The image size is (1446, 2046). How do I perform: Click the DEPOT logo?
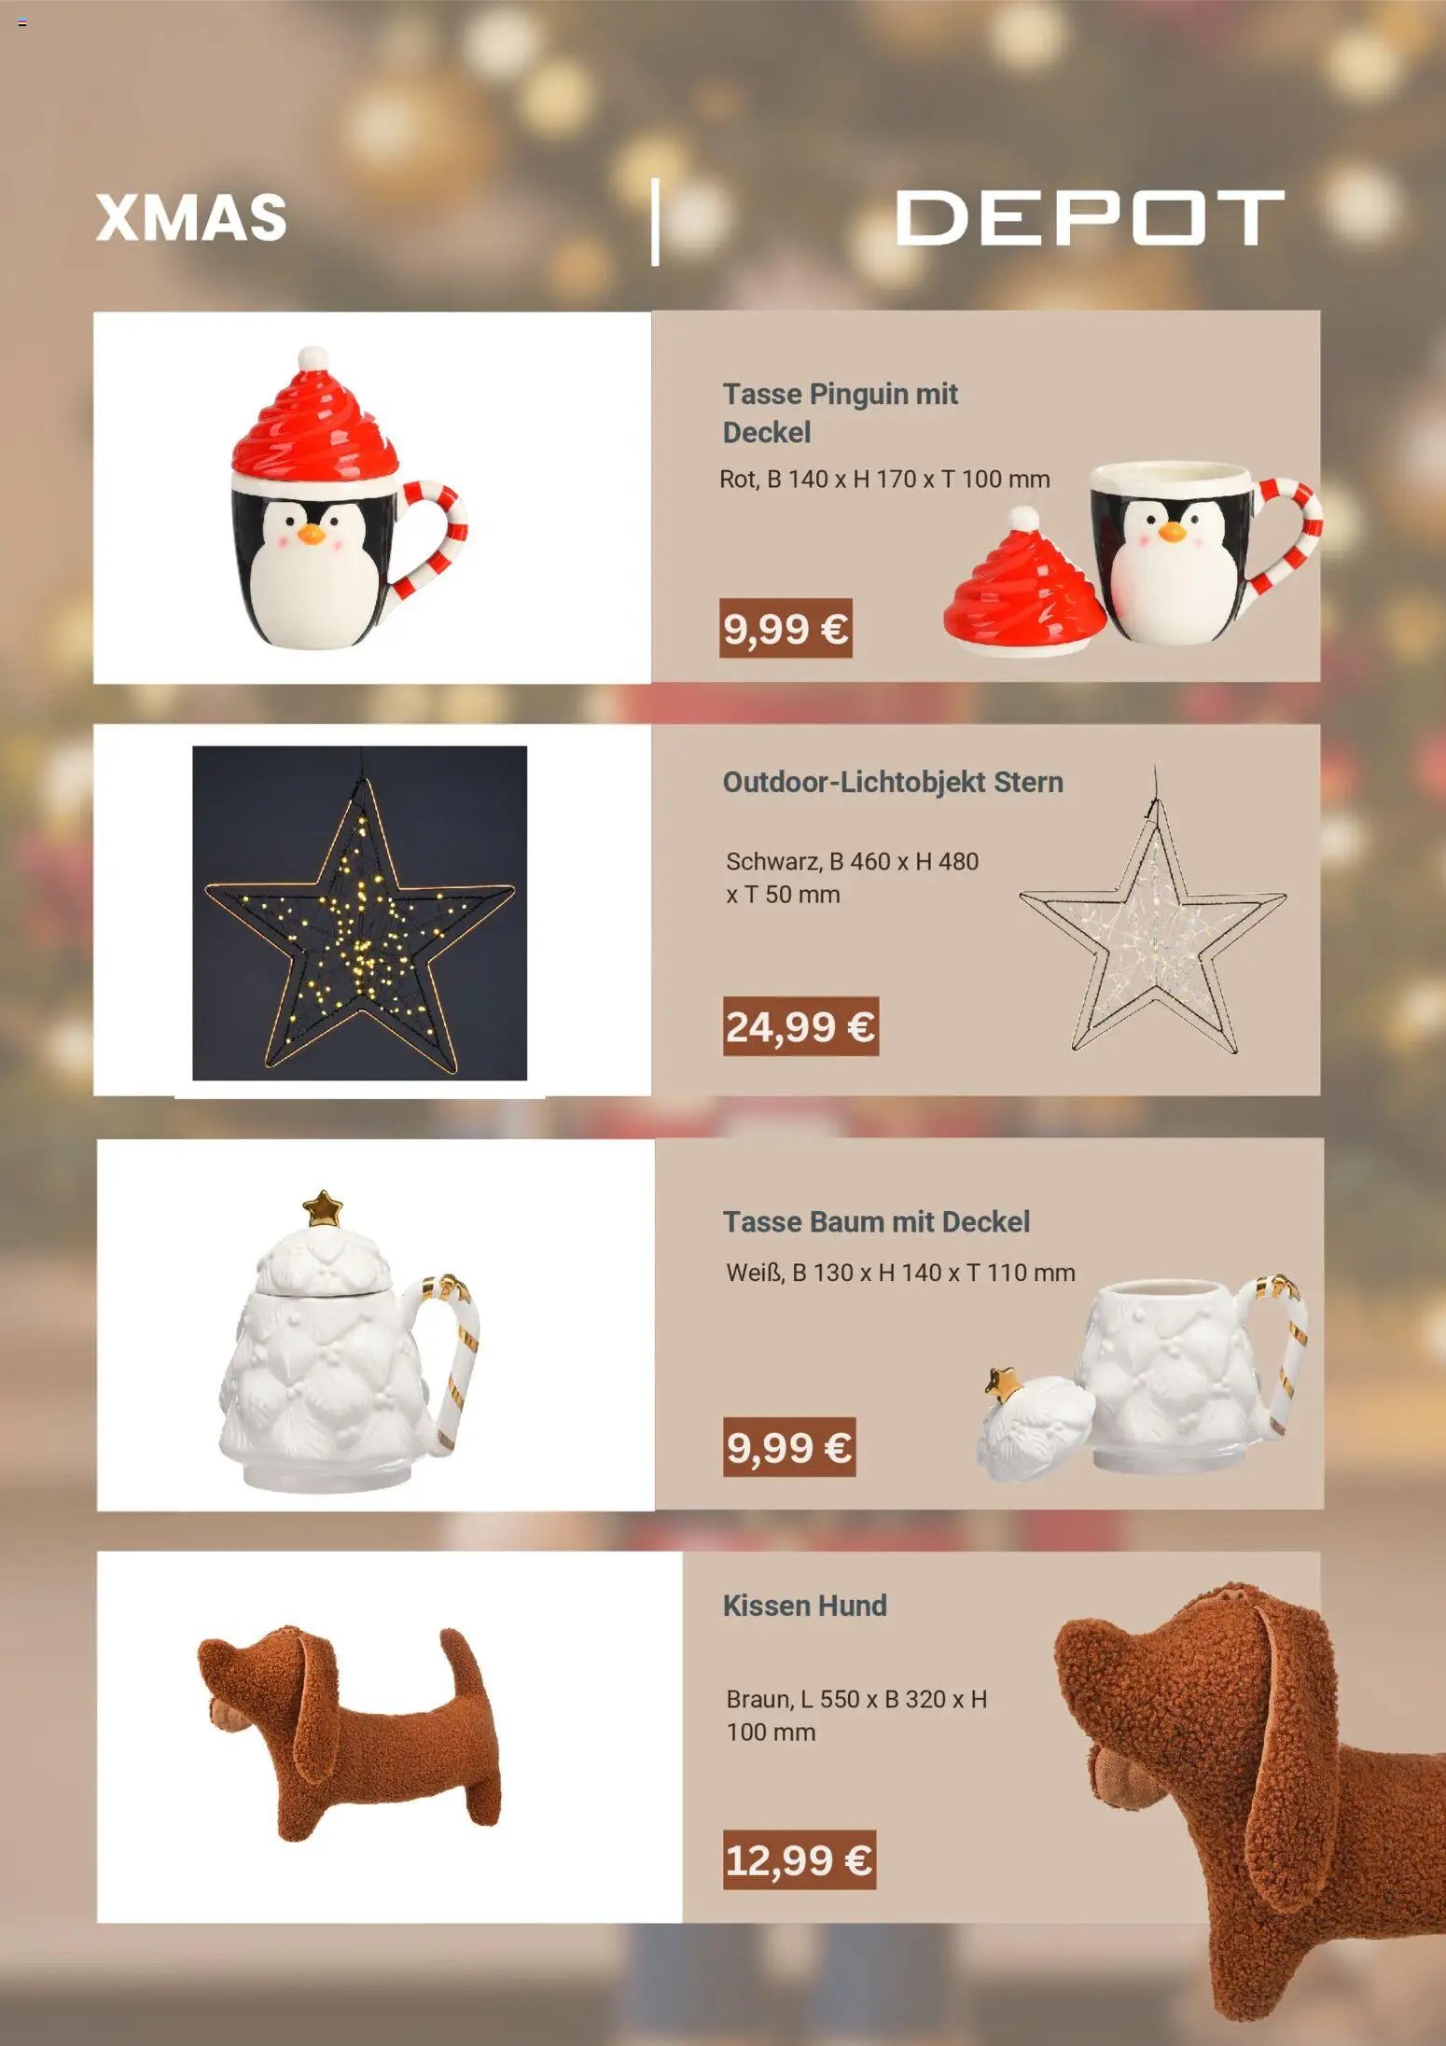[x=1090, y=217]
